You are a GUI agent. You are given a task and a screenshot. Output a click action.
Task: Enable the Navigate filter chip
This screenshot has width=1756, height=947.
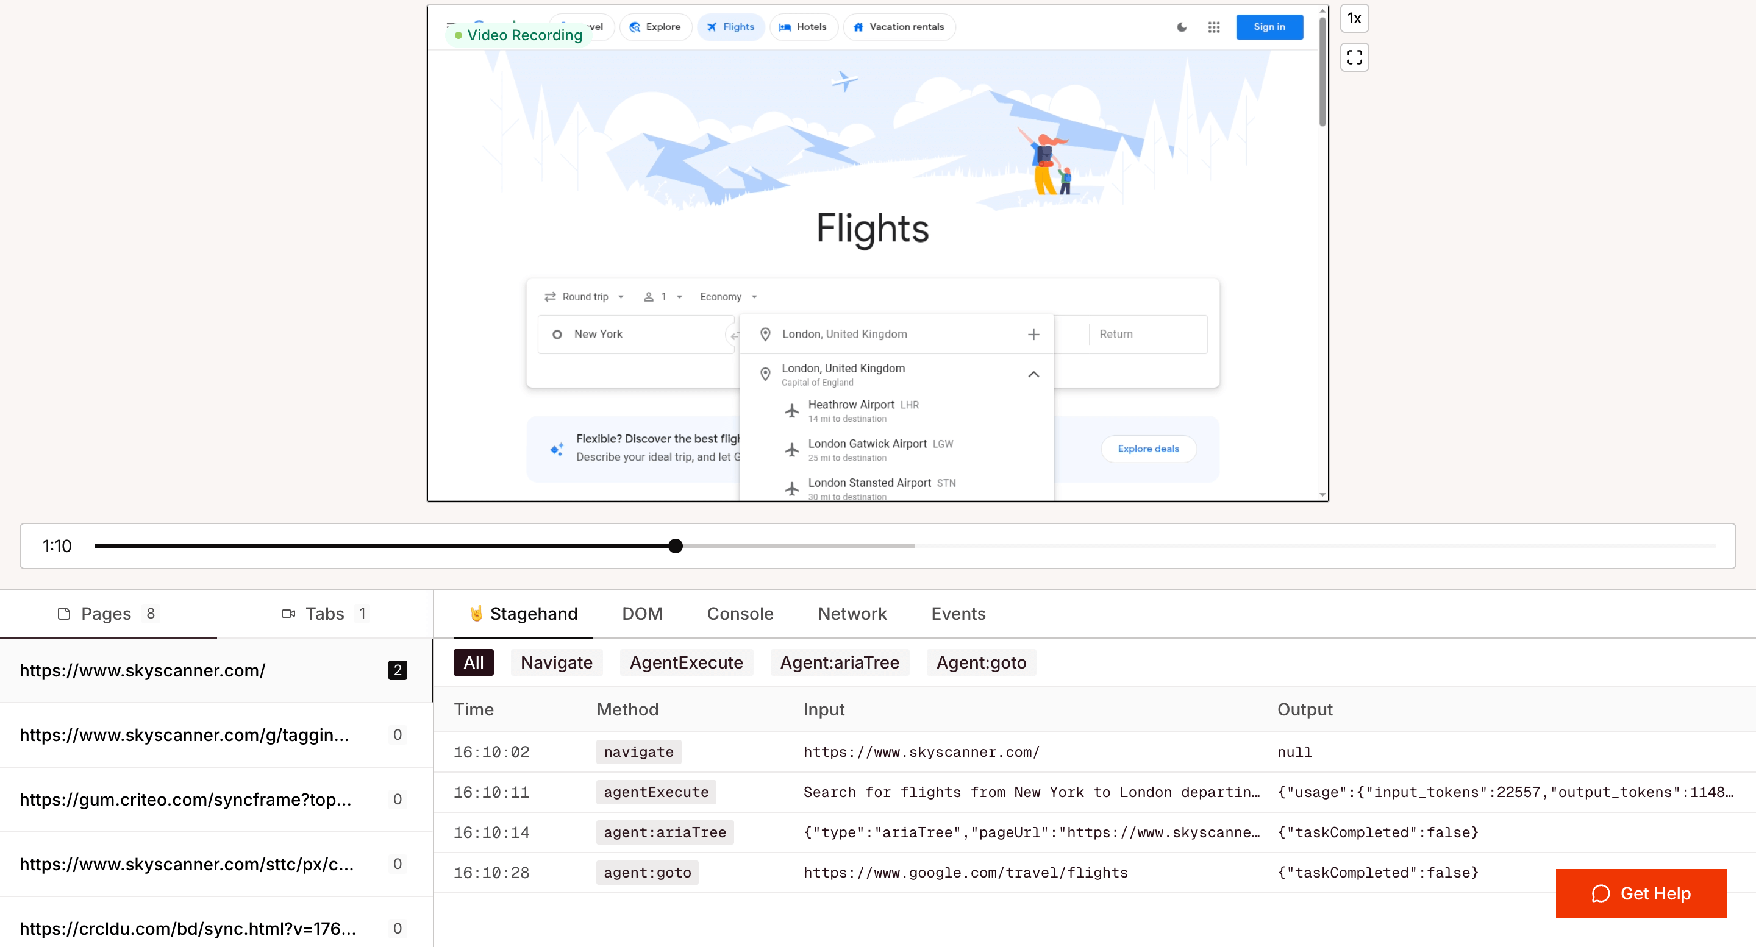pos(556,662)
